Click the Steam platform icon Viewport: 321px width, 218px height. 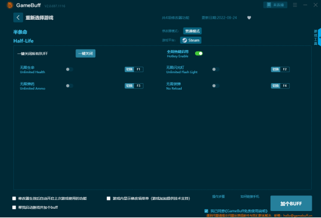(x=185, y=40)
